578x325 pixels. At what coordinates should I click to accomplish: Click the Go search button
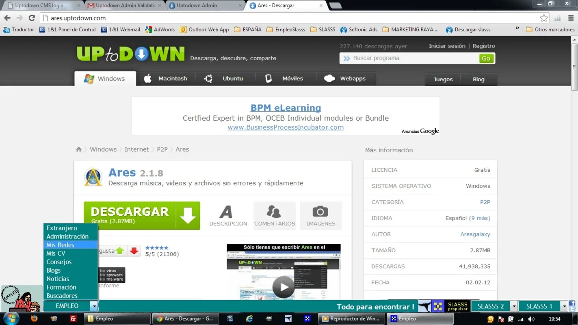click(486, 58)
